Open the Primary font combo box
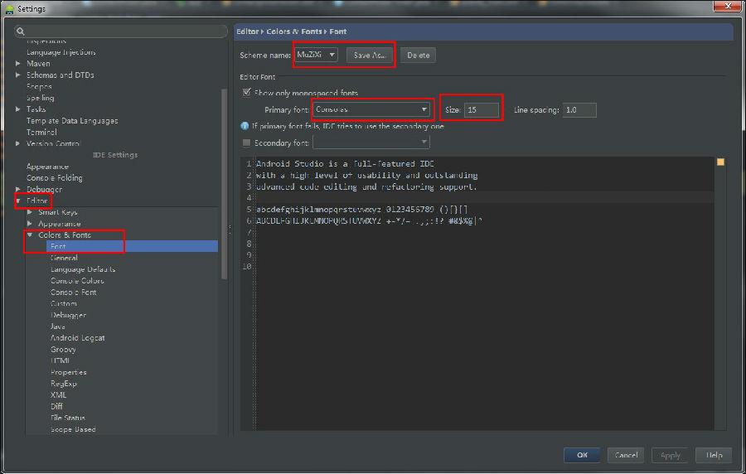Image resolution: width=746 pixels, height=474 pixels. [x=372, y=109]
